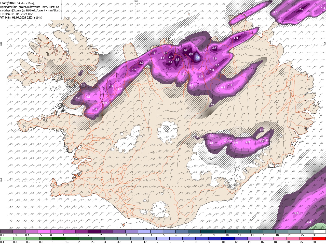Click the 2.3 value in the northeast snow band
Screen dimensions: 326x244
(x=236, y=38)
